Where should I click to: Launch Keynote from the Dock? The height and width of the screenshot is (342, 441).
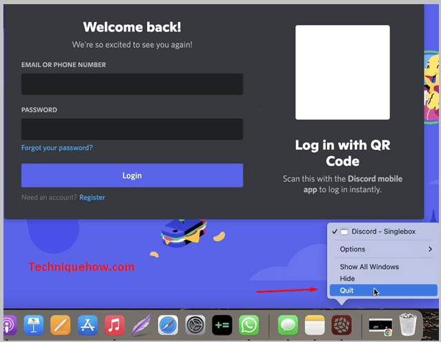[34, 325]
